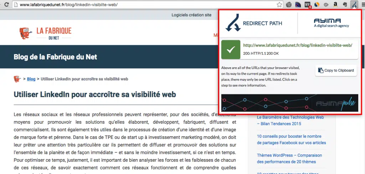365x174 pixels.
Task: Open the Chrome hamburger menu
Action: coord(363,5)
